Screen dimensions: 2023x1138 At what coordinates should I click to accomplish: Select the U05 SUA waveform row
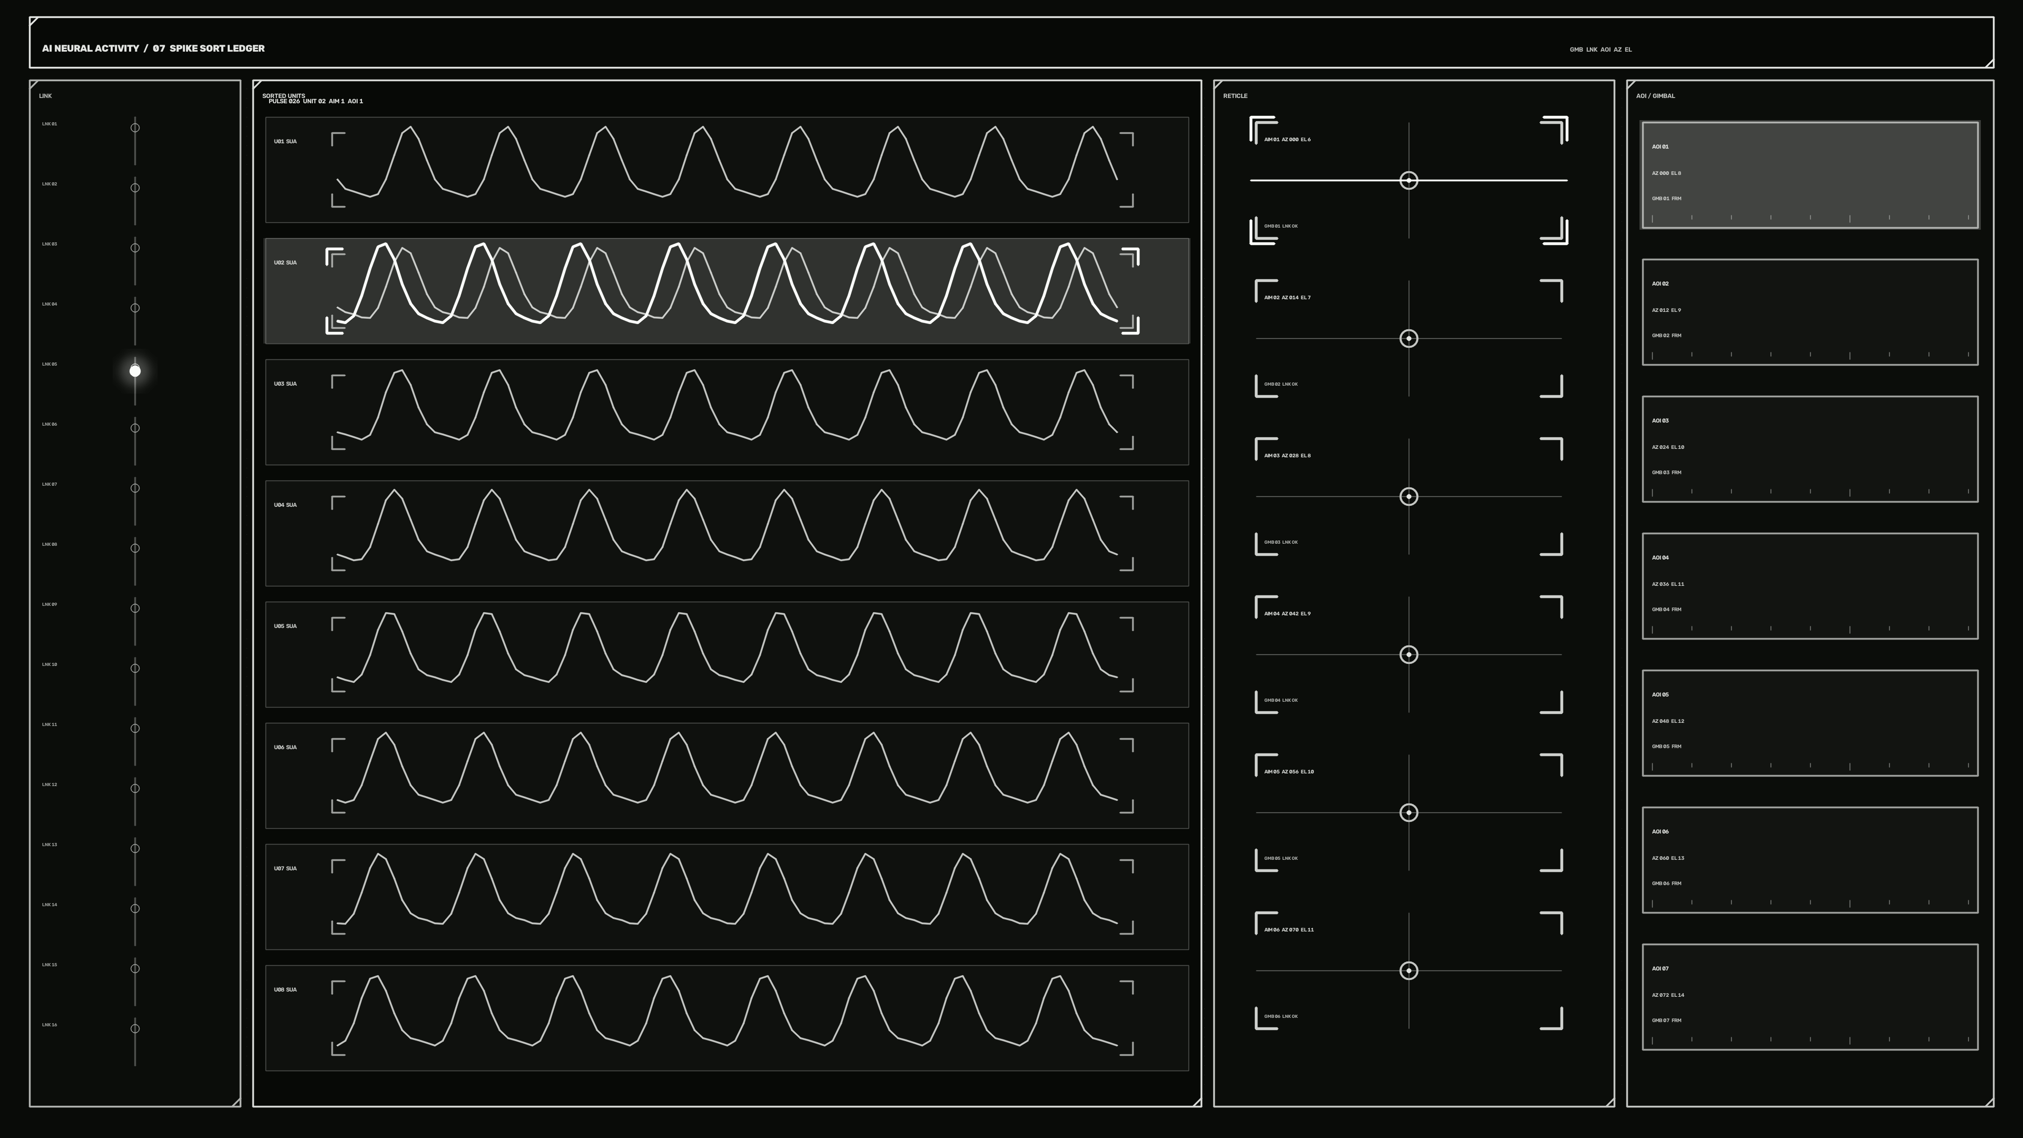pos(727,654)
